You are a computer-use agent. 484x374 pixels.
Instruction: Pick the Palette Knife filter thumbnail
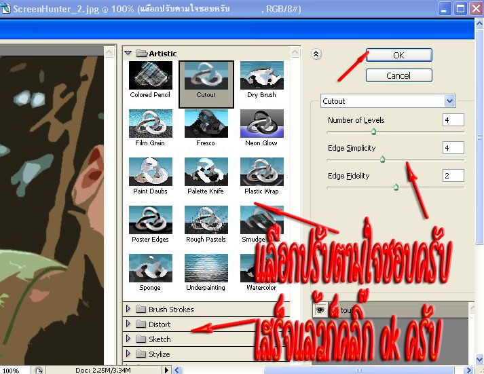click(x=206, y=172)
